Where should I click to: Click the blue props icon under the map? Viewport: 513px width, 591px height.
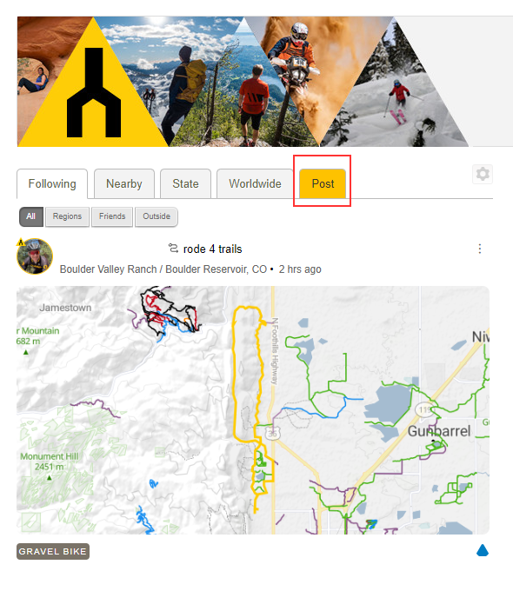pyautogui.click(x=483, y=551)
